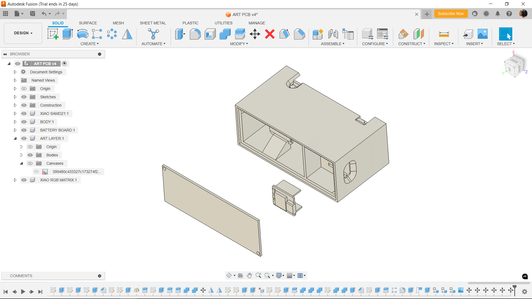This screenshot has height=299, width=532.
Task: Open the data panel grid icon
Action: pos(6,14)
